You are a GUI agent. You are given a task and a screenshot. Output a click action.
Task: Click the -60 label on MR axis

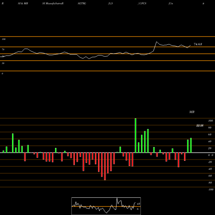[210, 176]
